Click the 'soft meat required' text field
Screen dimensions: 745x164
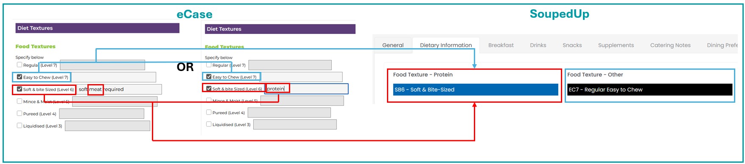[119, 89]
